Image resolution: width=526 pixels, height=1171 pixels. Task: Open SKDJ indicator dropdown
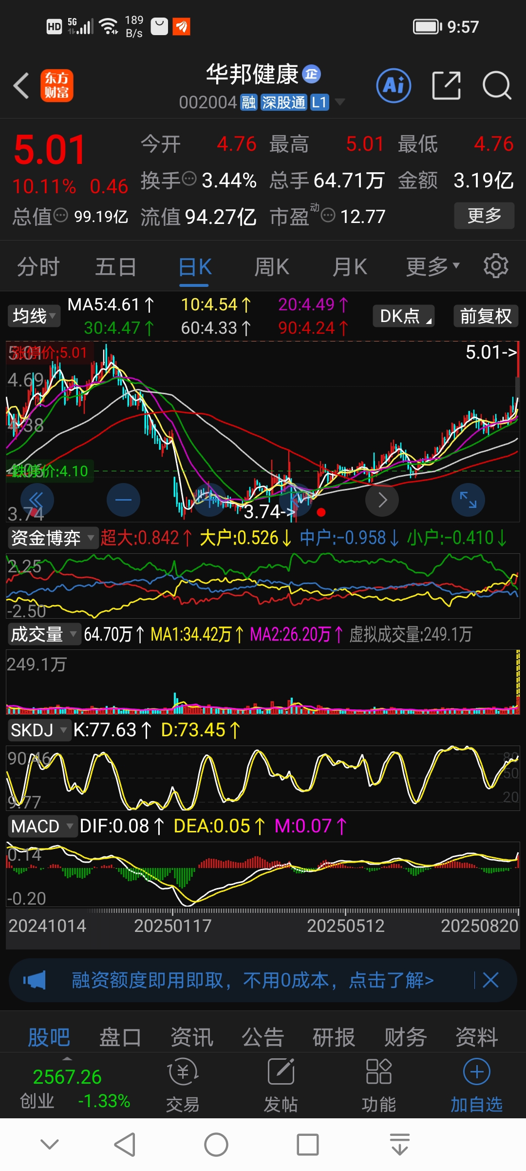(x=39, y=730)
